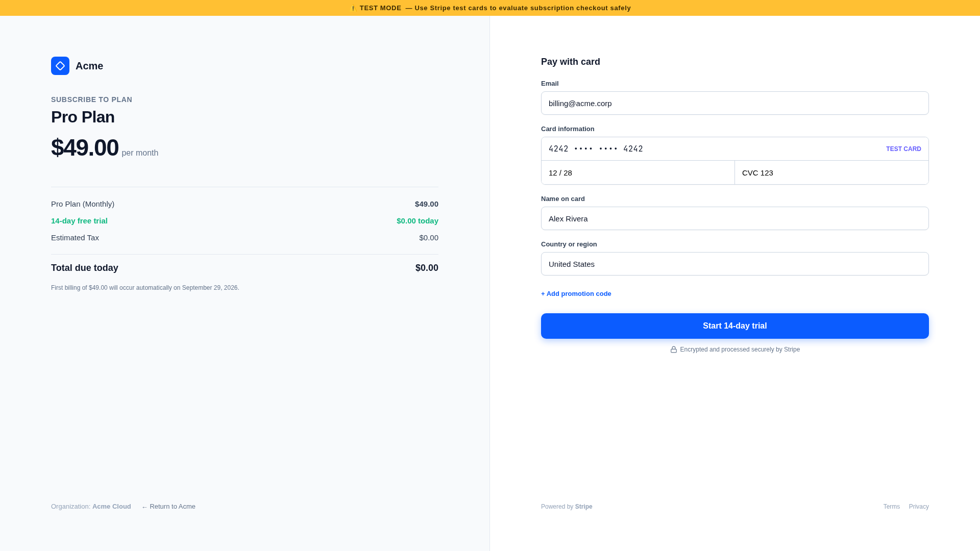Image resolution: width=980 pixels, height=551 pixels.
Task: Click the Acme blue diamond logo icon
Action: (x=60, y=66)
